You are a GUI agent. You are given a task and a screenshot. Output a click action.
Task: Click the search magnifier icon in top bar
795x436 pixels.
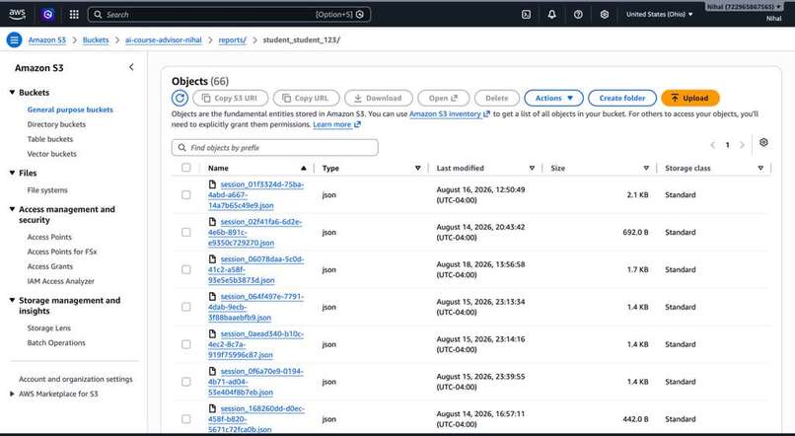98,15
